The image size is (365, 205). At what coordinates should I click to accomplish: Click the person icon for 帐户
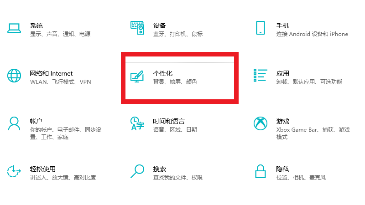(14, 123)
